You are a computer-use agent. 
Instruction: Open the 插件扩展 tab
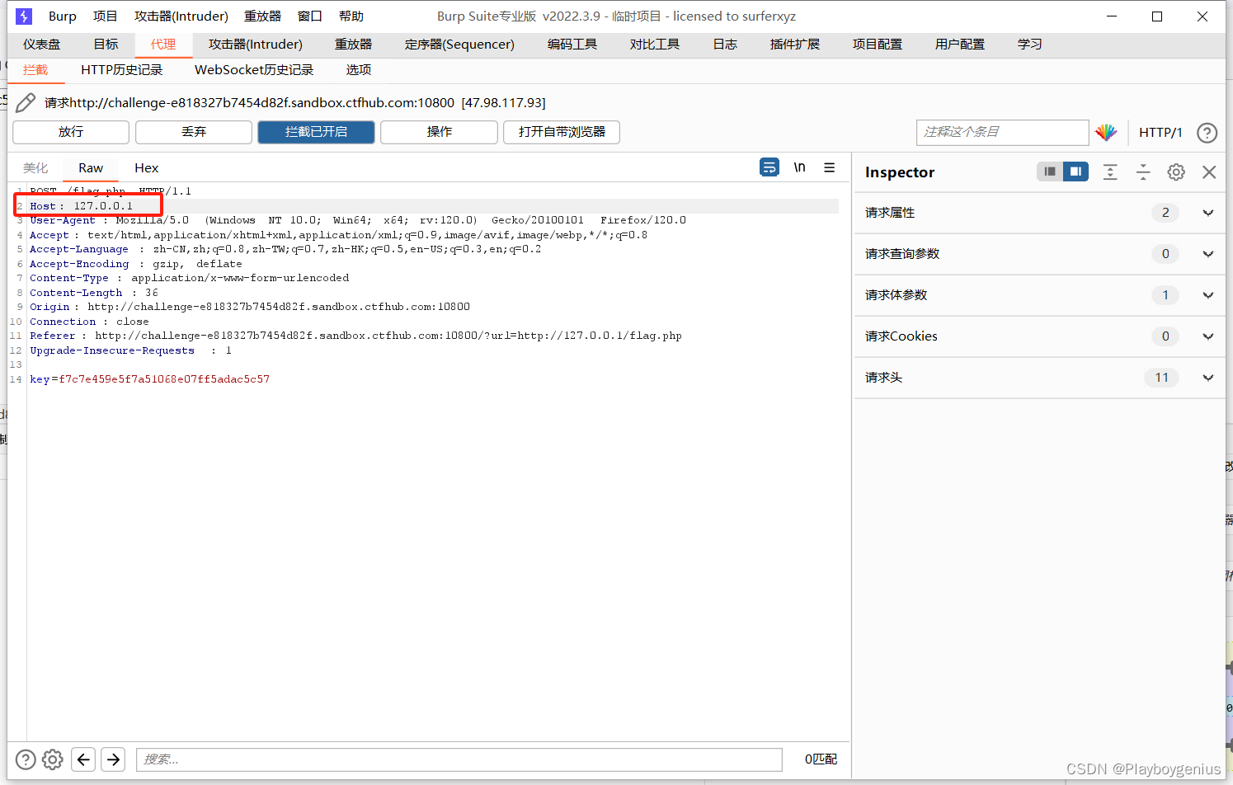click(795, 45)
